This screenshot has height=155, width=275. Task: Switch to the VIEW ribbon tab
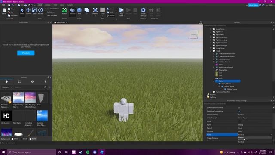pyautogui.click(x=62, y=5)
